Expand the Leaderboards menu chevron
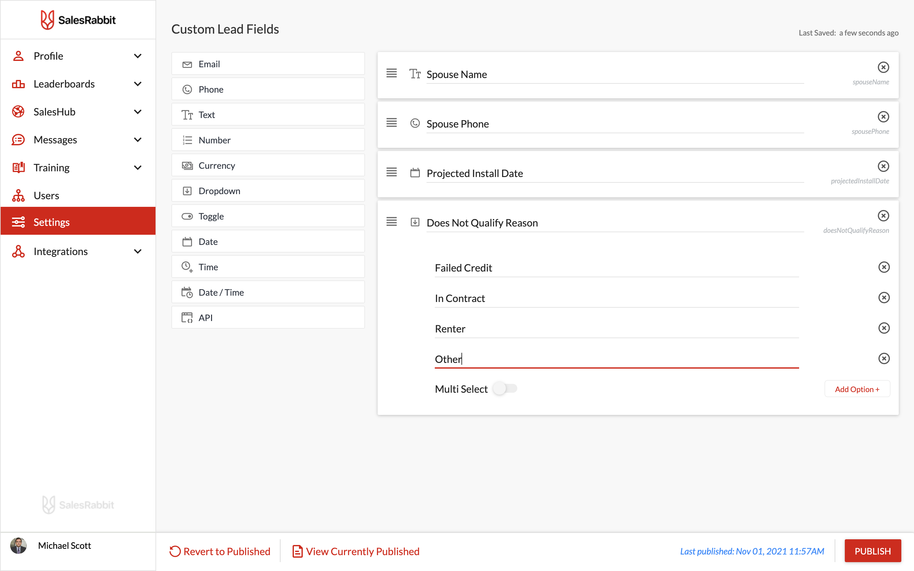Image resolution: width=914 pixels, height=571 pixels. [138, 84]
